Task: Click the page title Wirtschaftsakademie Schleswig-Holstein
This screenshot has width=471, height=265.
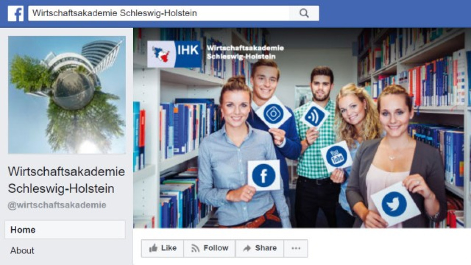Action: pyautogui.click(x=67, y=180)
